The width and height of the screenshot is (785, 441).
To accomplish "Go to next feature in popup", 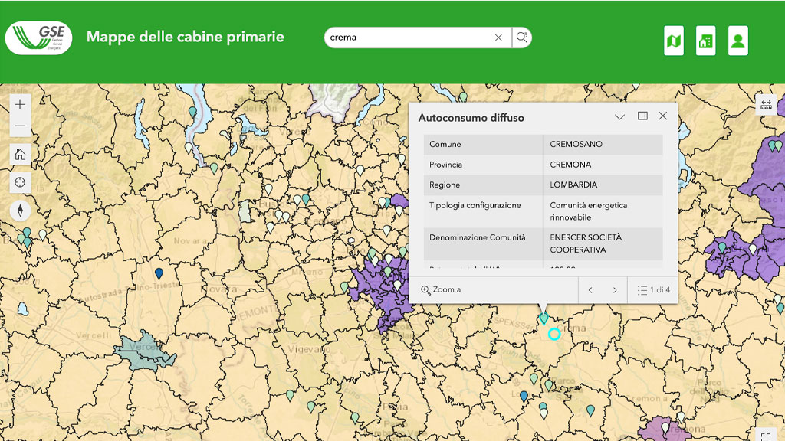I will [x=615, y=290].
